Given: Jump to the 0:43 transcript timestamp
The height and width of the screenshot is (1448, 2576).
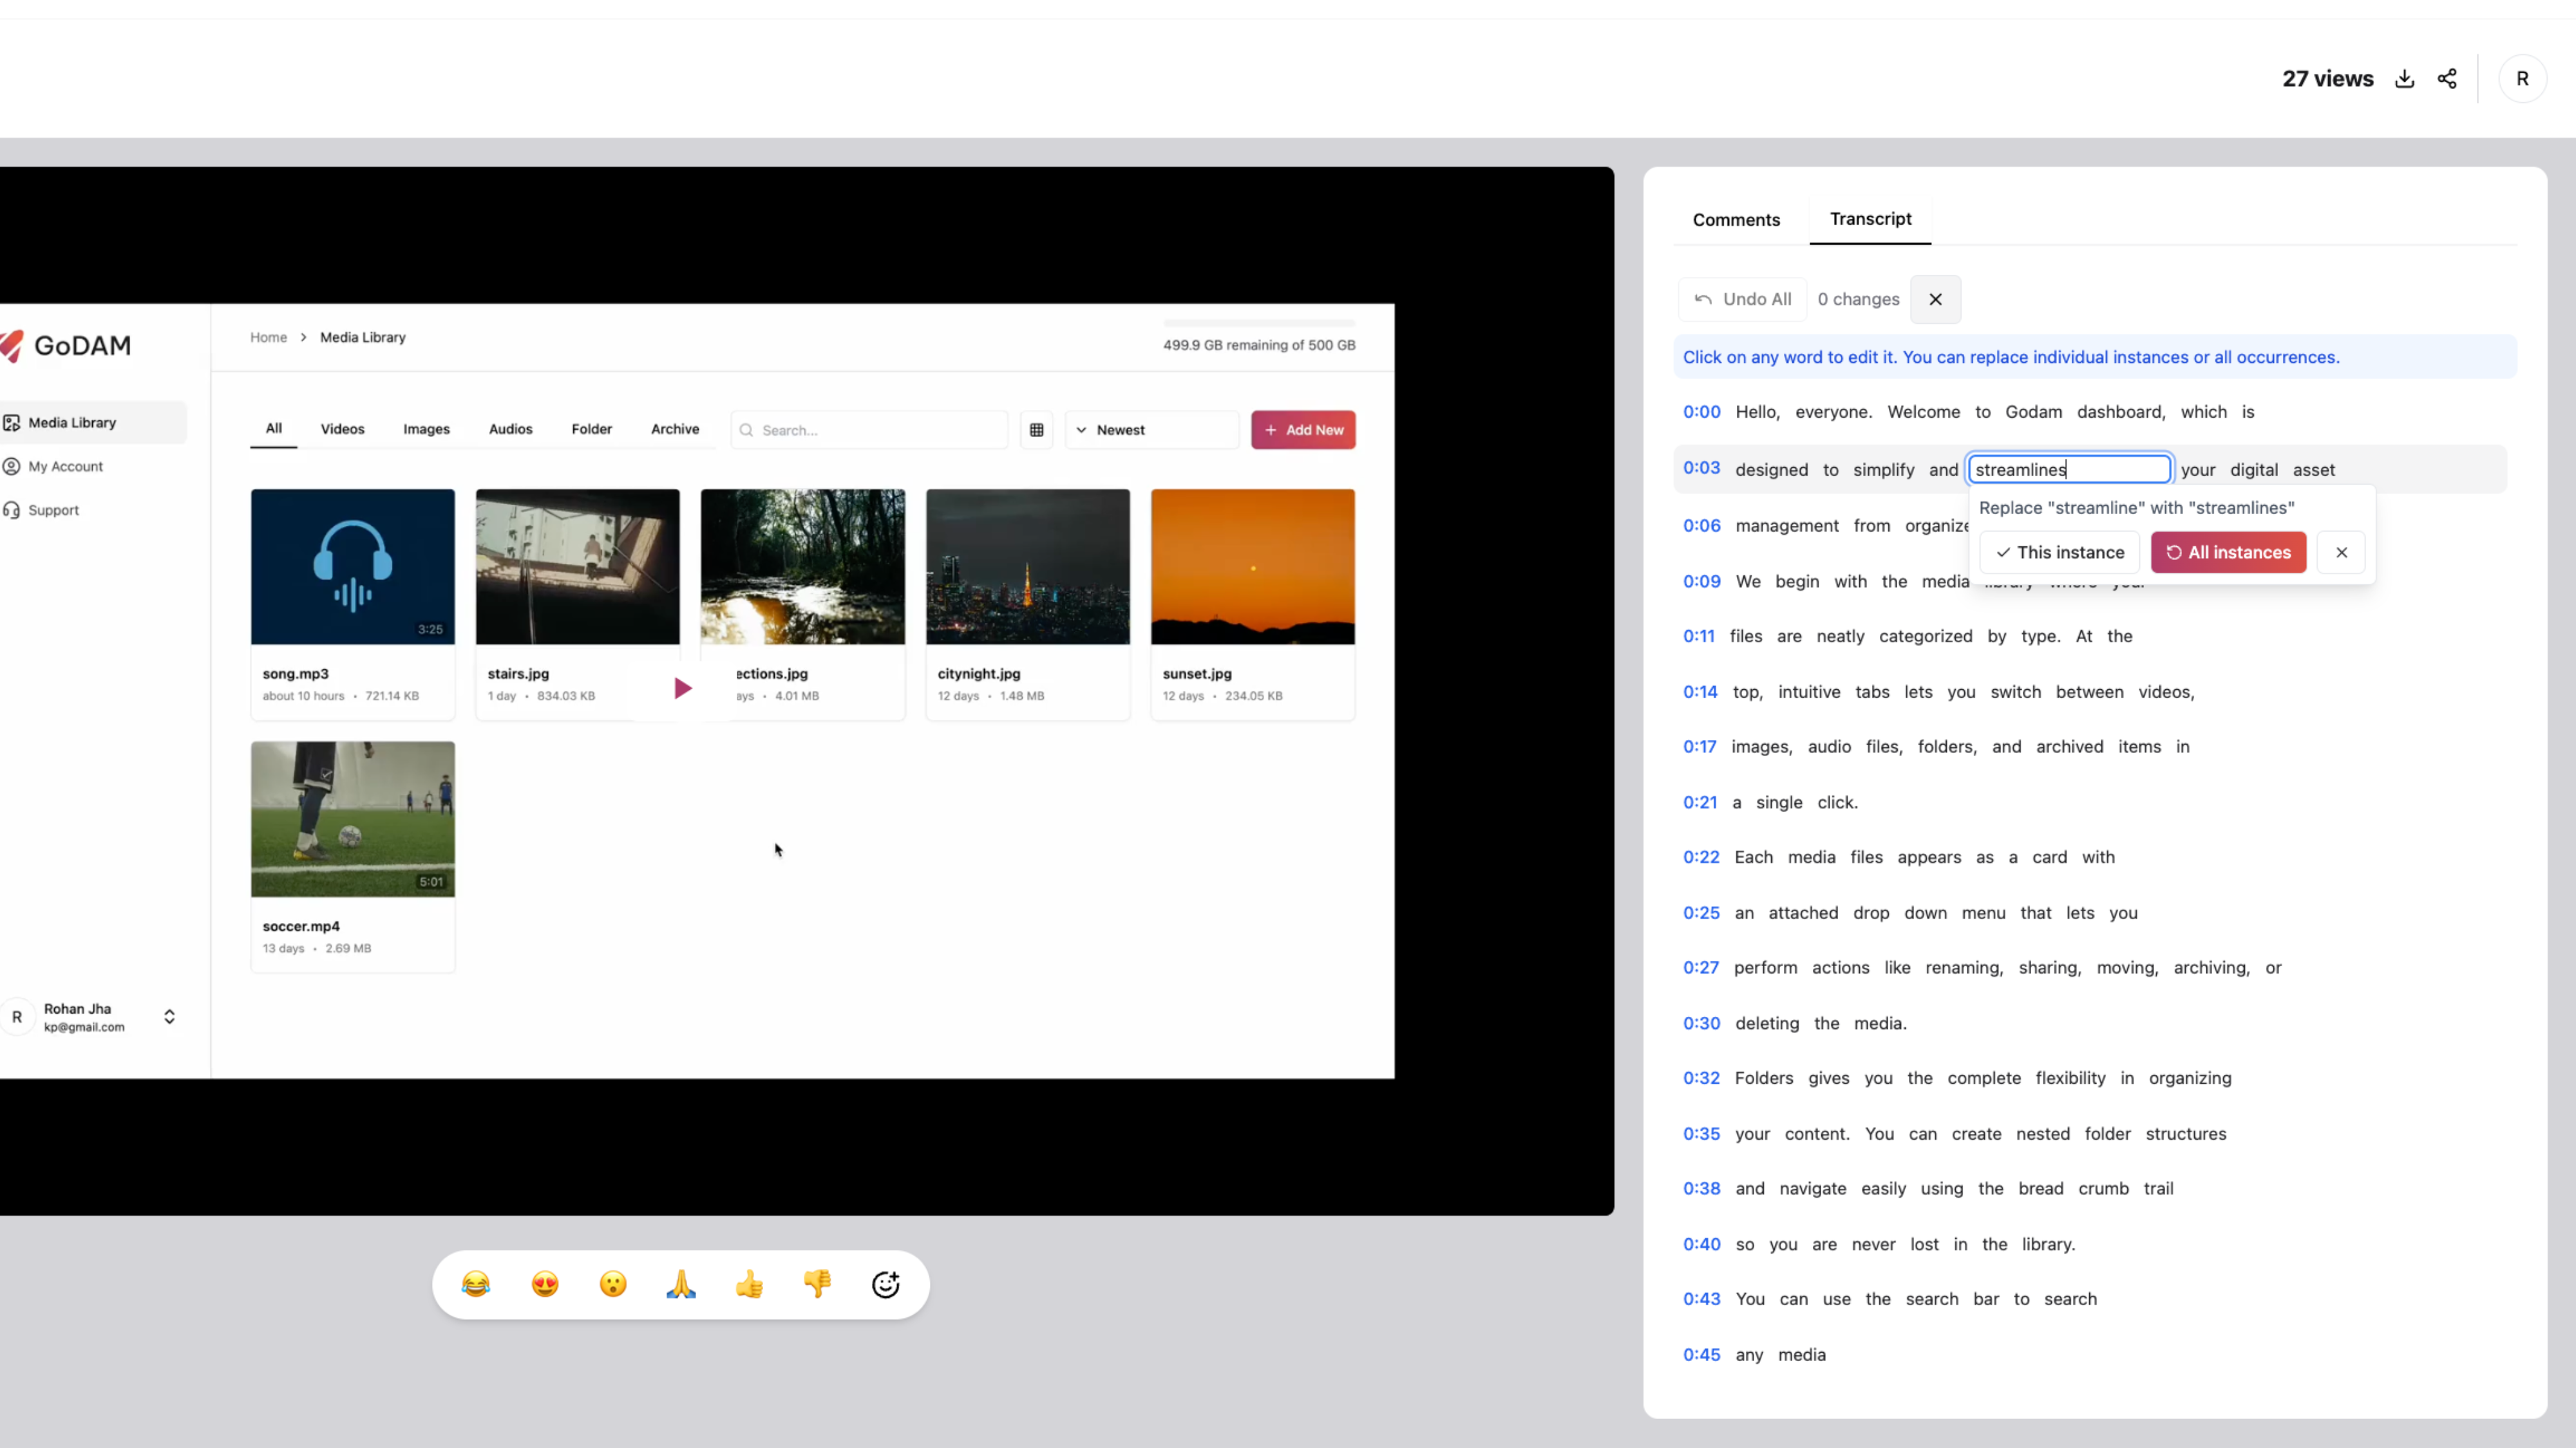Looking at the screenshot, I should tap(1700, 1299).
